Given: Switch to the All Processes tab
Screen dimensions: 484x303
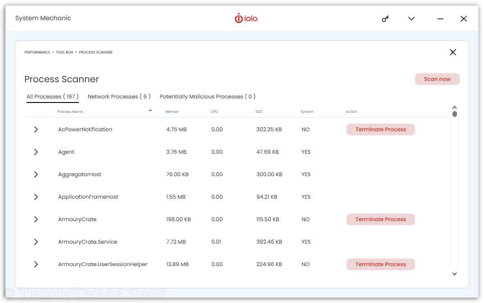Looking at the screenshot, I should coord(52,97).
